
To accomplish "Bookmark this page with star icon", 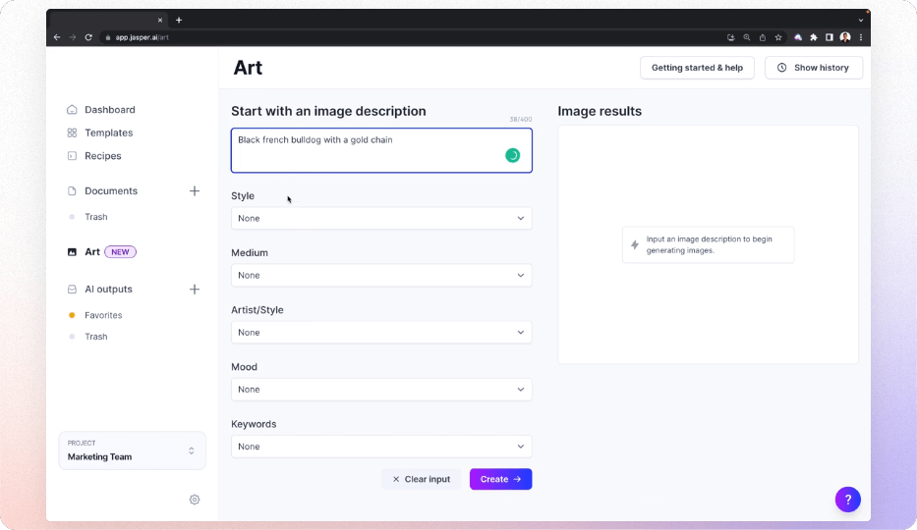I will point(778,37).
